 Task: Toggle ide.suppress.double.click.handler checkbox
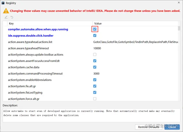tap(95, 36)
